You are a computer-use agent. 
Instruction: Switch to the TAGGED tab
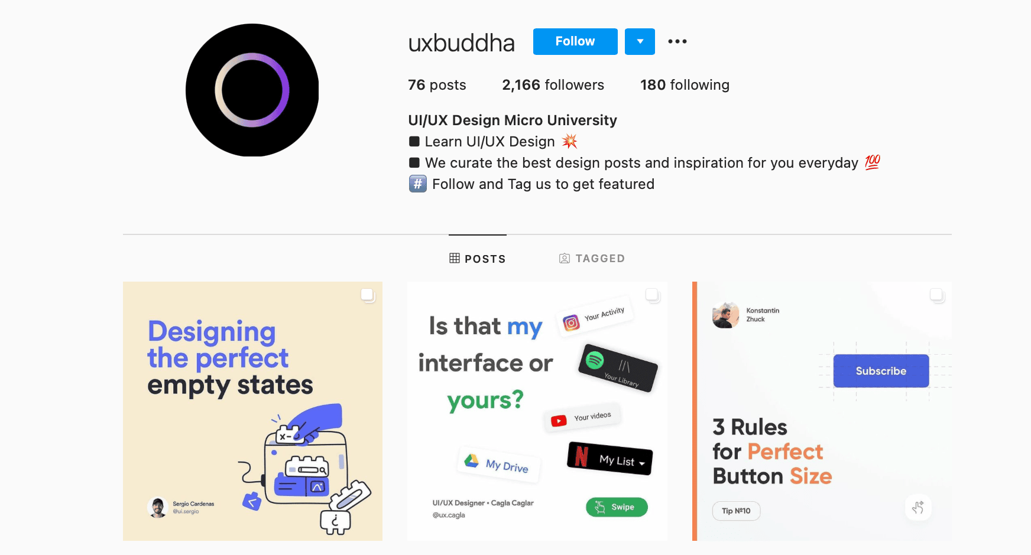pos(592,258)
